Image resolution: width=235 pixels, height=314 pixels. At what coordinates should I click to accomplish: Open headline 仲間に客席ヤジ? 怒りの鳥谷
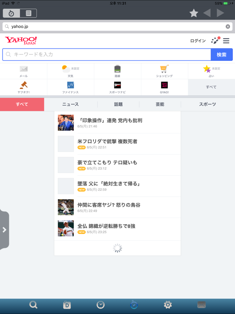coord(109,205)
